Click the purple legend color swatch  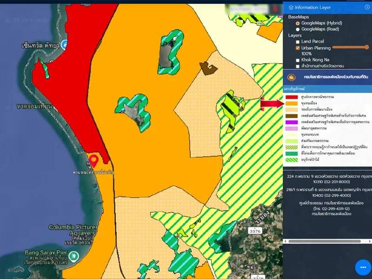click(292, 122)
